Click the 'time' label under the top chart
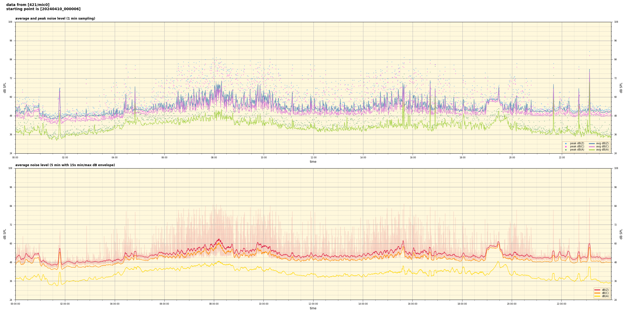 [313, 162]
